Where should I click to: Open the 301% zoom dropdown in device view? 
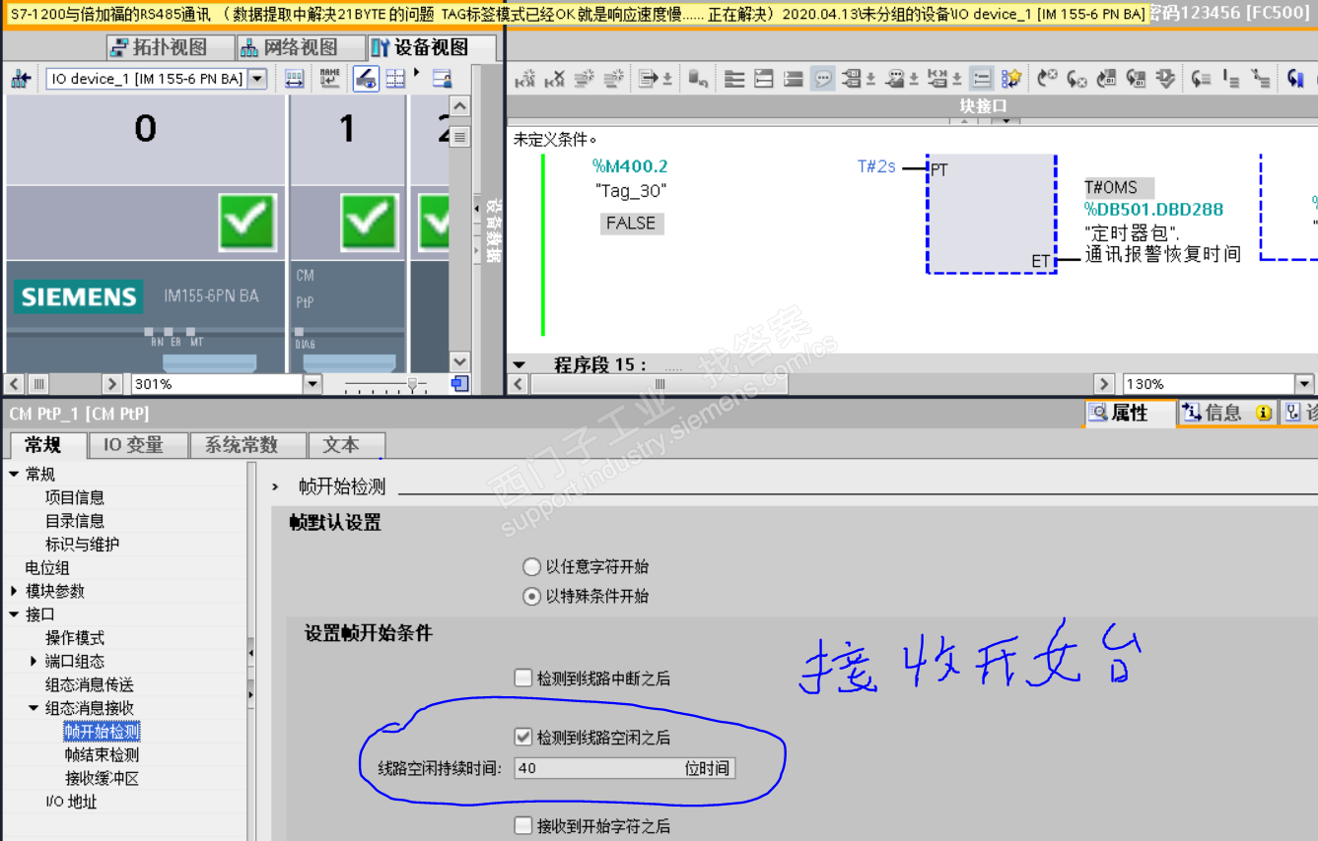pos(312,384)
